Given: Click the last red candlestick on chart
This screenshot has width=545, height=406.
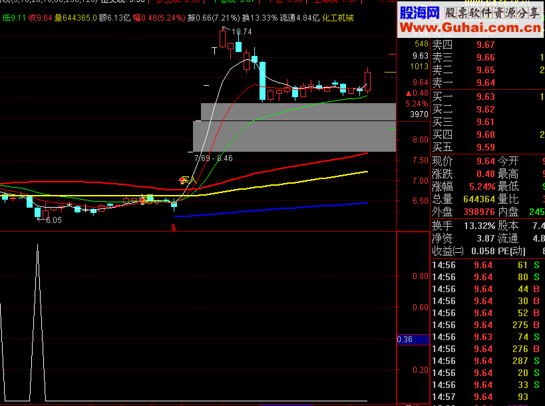Looking at the screenshot, I should click(367, 81).
